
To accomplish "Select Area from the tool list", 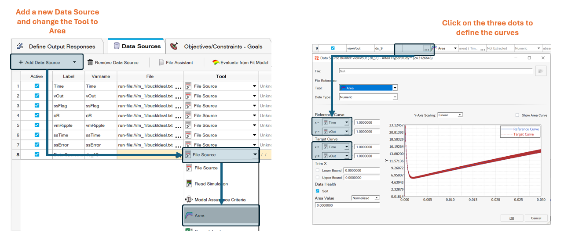I will 221,215.
